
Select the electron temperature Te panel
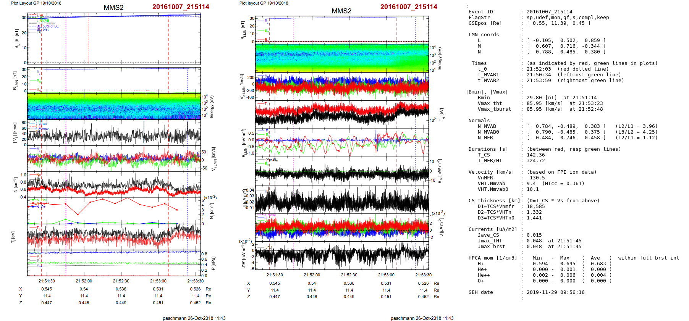click(x=342, y=114)
